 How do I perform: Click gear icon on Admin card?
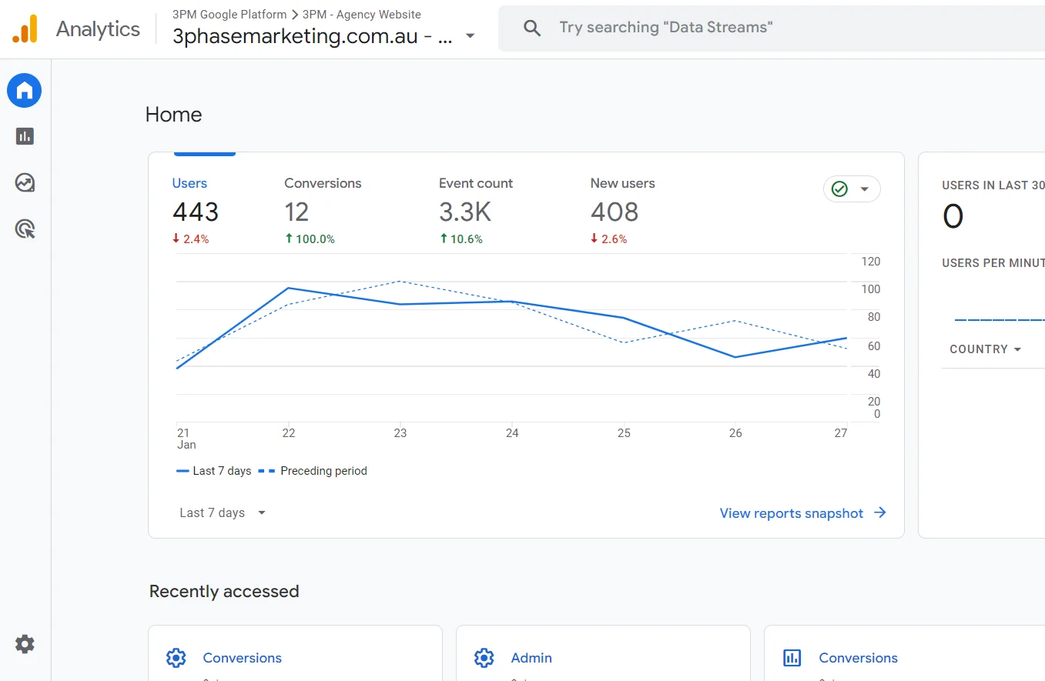pyautogui.click(x=484, y=658)
